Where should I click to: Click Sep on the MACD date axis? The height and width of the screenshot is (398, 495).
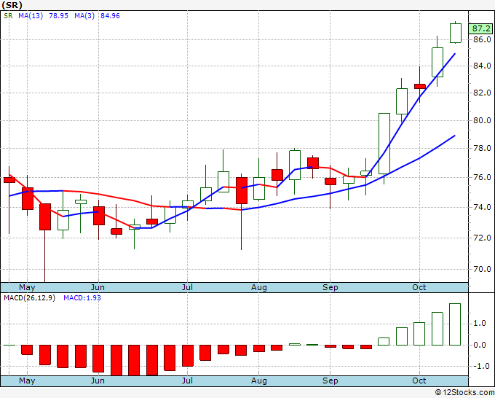tap(330, 381)
